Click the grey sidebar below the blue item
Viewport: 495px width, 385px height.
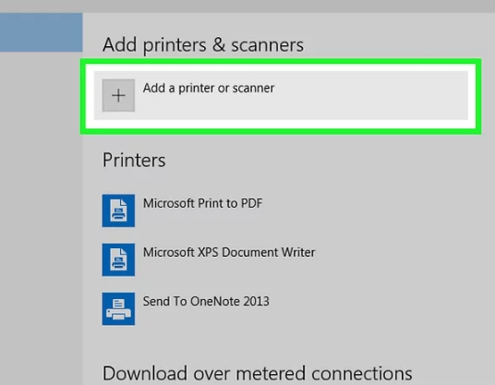point(41,218)
